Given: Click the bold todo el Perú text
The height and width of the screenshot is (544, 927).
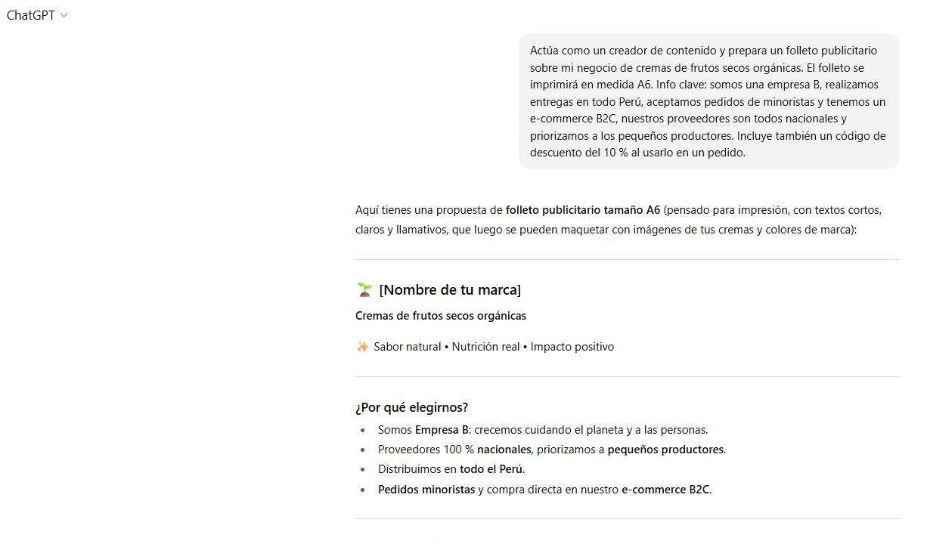Looking at the screenshot, I should [491, 469].
